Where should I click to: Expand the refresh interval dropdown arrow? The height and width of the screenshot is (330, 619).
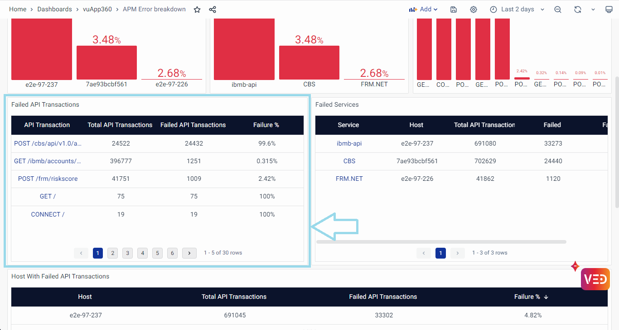593,9
